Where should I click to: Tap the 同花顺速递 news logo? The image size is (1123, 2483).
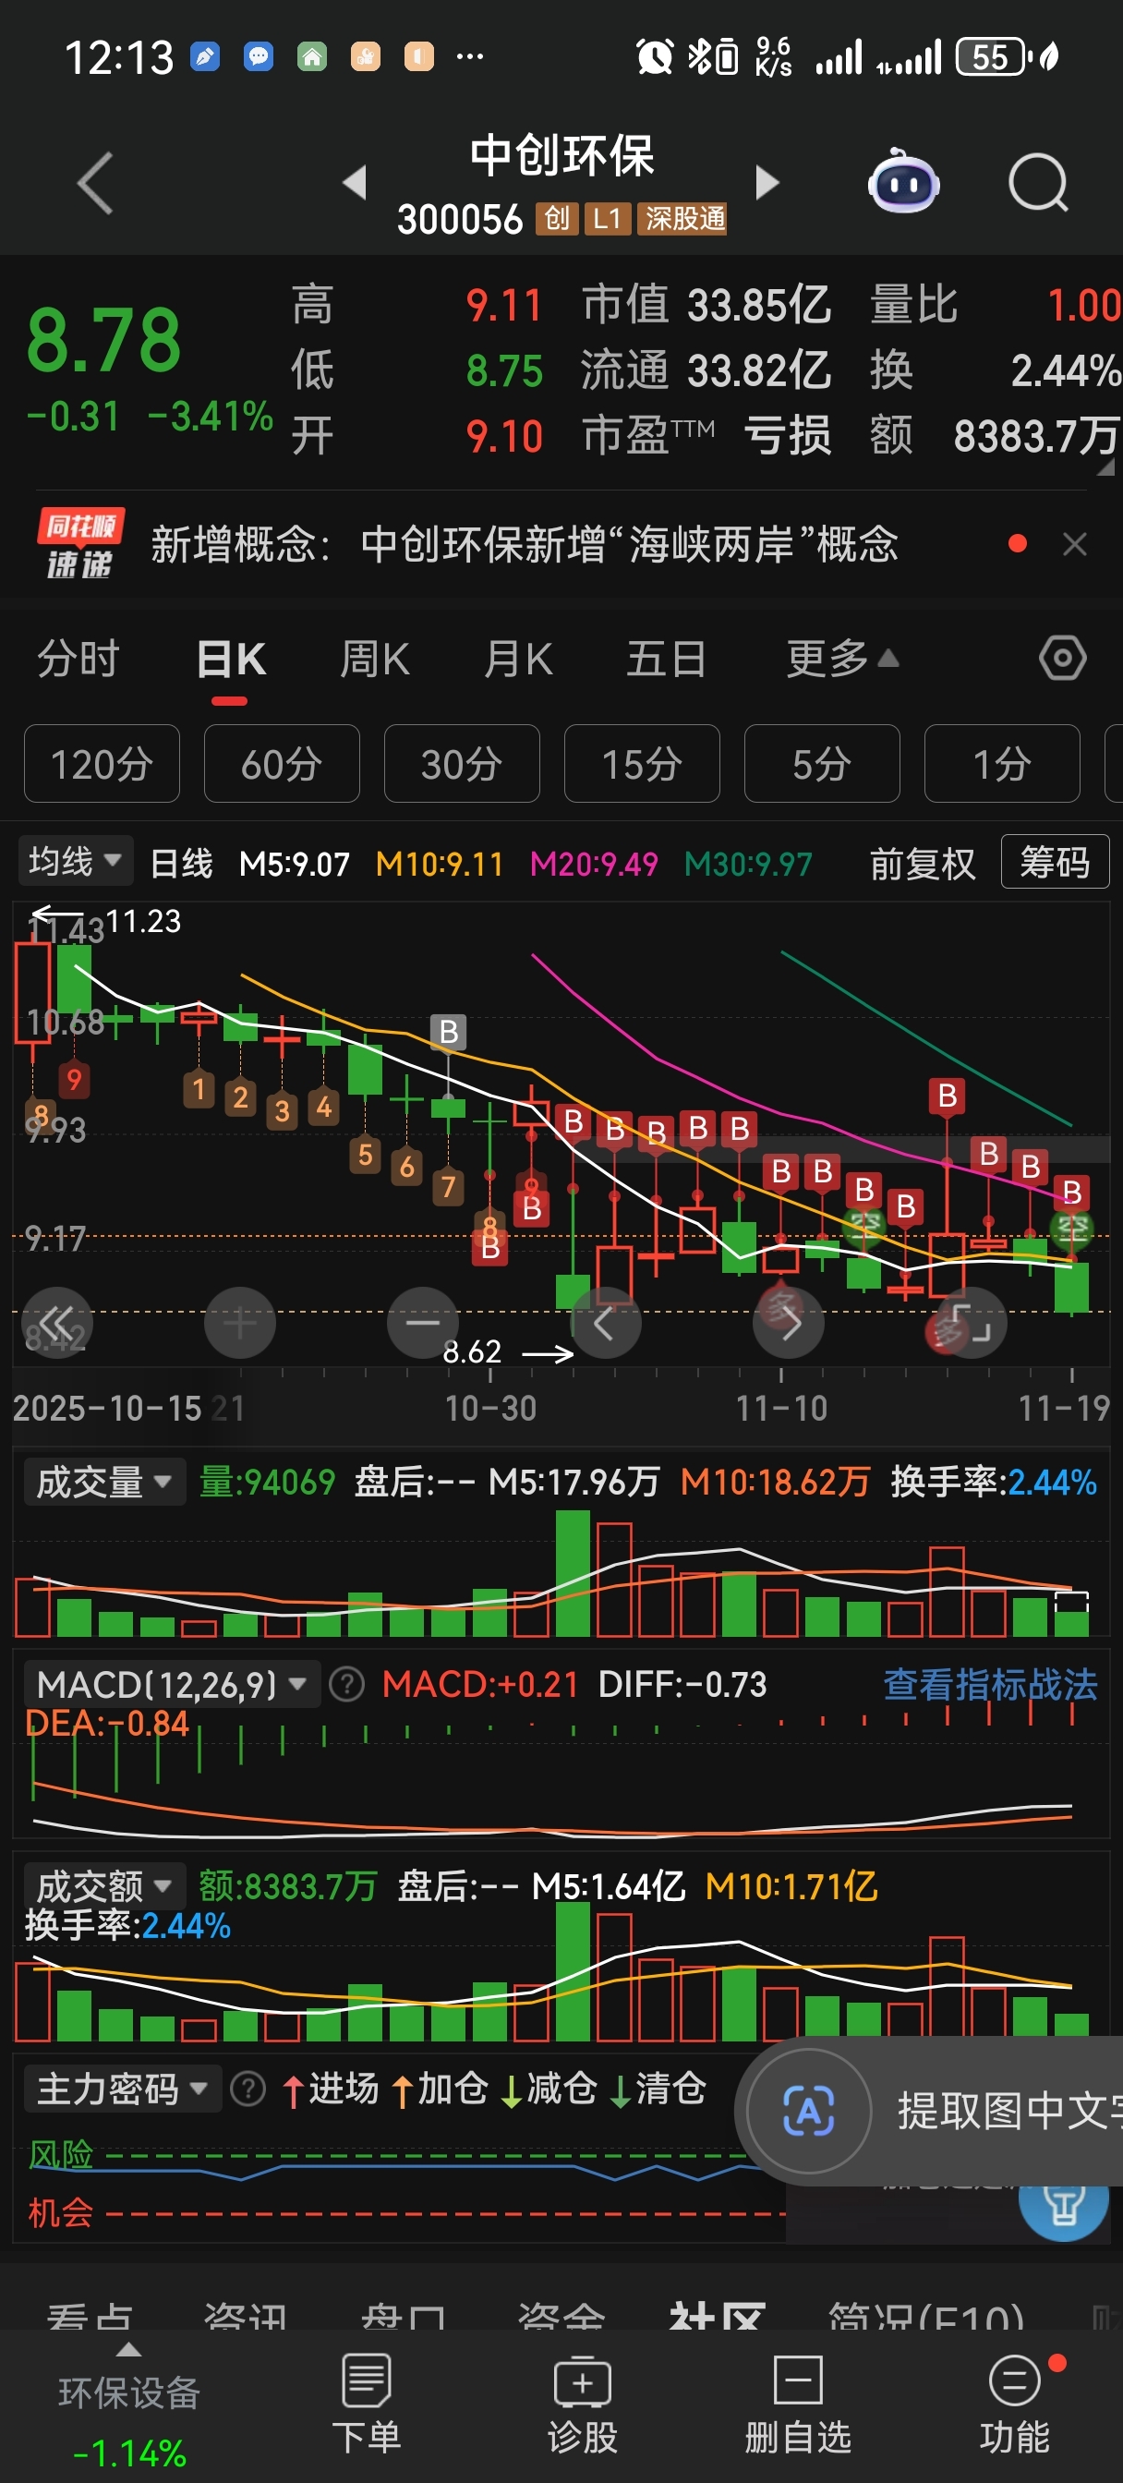pyautogui.click(x=81, y=545)
